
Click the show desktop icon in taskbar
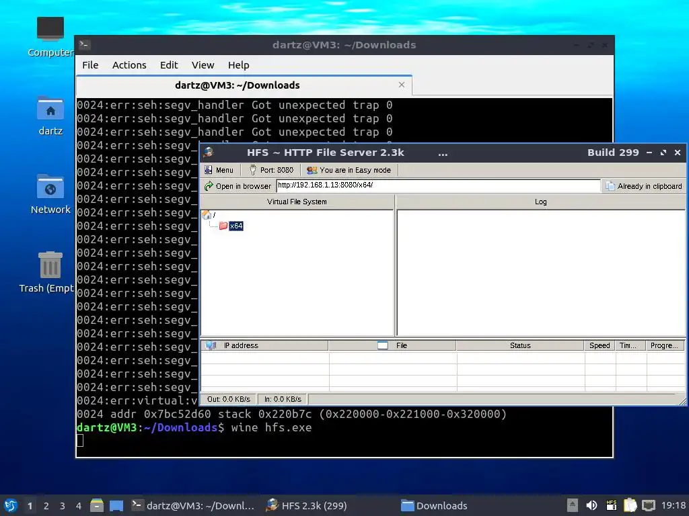[x=116, y=506]
